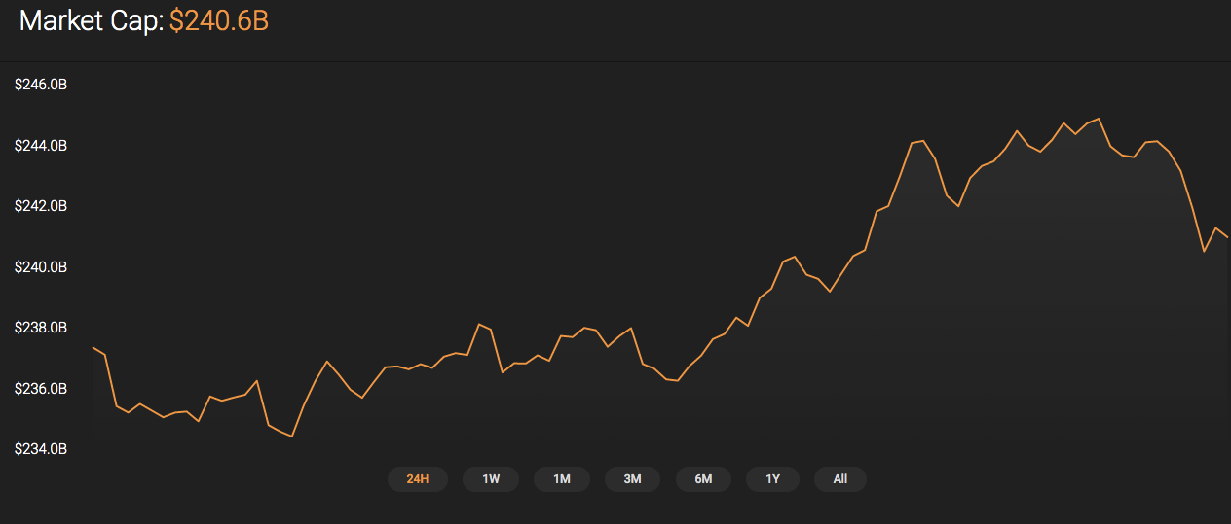Switch chart to 1W range
The width and height of the screenshot is (1231, 524).
491,479
